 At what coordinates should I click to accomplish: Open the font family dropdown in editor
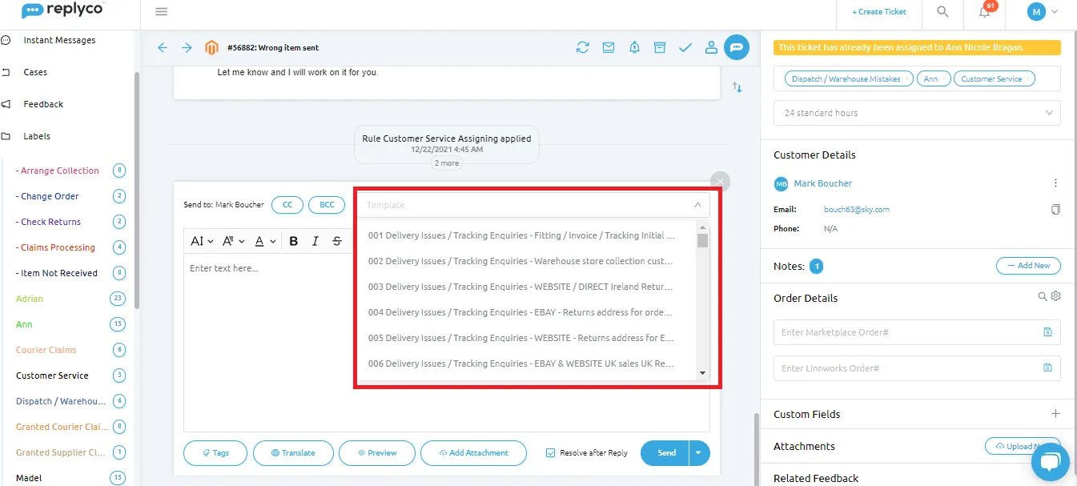coord(234,241)
